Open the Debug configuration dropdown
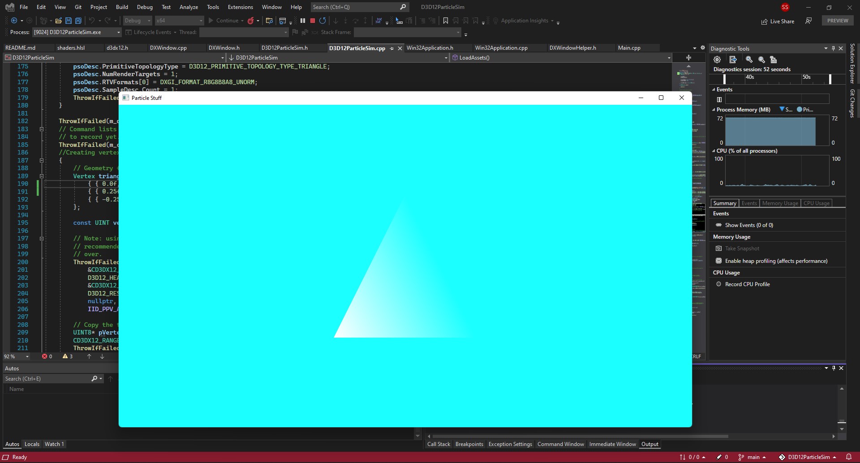860x463 pixels. (138, 21)
